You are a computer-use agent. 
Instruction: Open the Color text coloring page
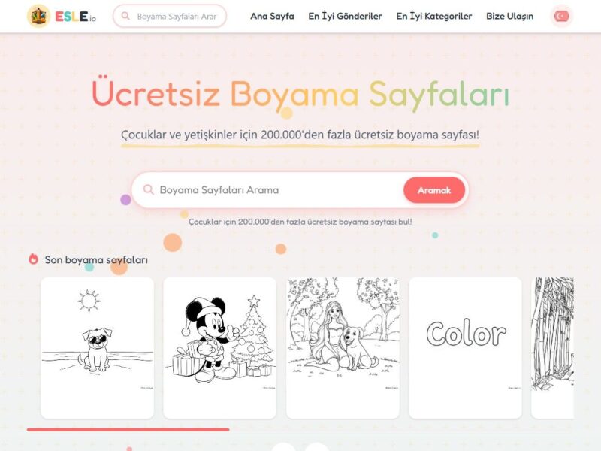point(465,348)
